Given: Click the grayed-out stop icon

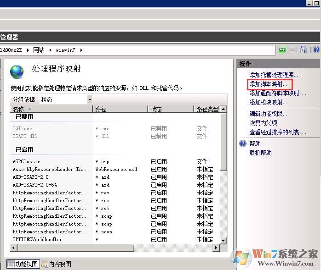Looking at the screenshot, I should (292, 50).
